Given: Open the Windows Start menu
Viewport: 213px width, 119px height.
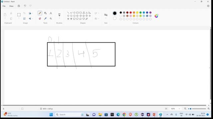Looking at the screenshot, I should 51,115.
